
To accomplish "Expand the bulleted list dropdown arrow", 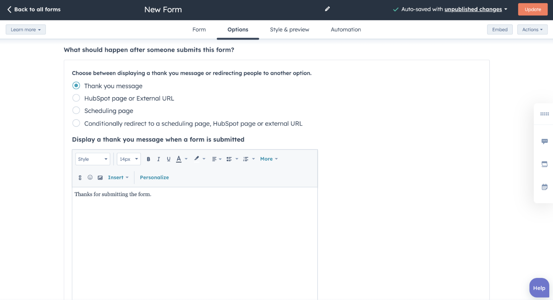I will [x=237, y=159].
